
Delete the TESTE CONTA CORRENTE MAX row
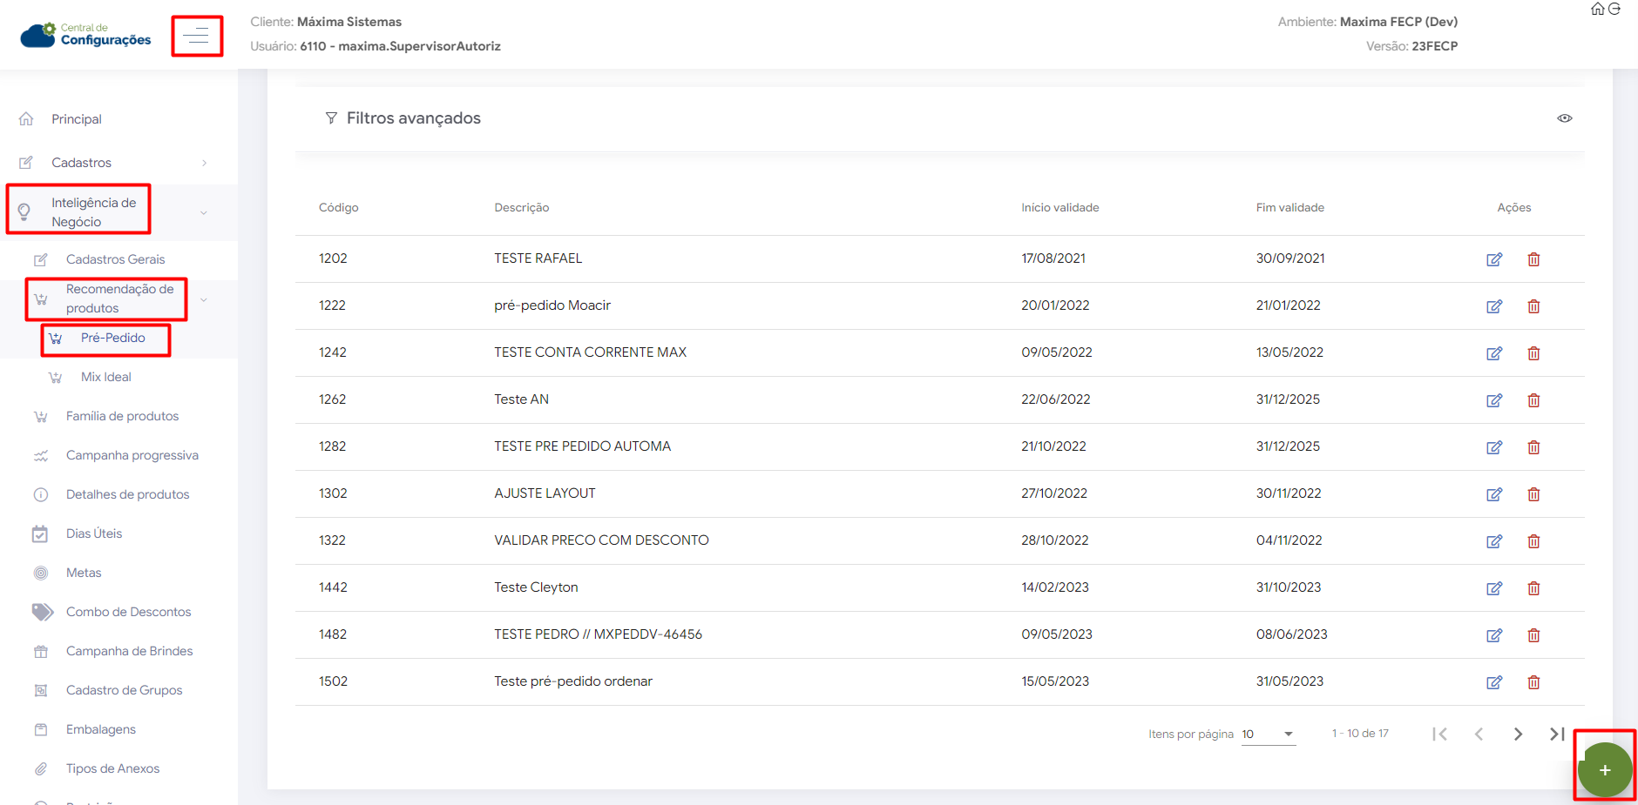pos(1533,353)
